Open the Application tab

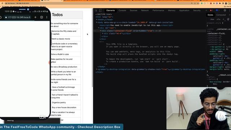(184, 10)
